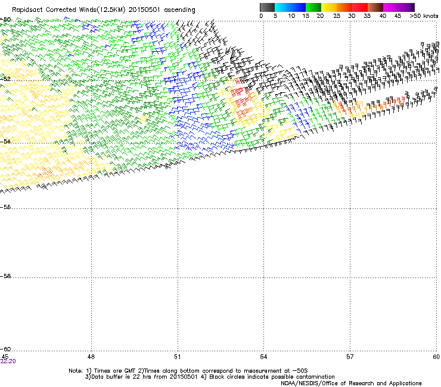Click the dark purple 45-50 knots legend segment
Viewport: 441px width, 387px height.
406,7
